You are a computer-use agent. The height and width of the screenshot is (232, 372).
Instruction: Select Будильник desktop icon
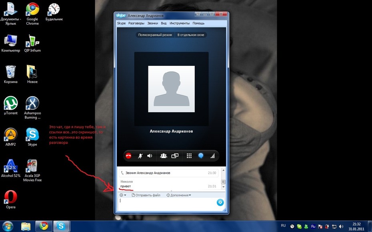coord(54,12)
